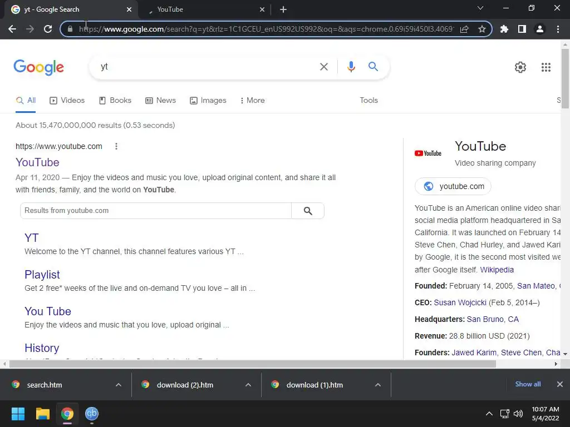This screenshot has width=570, height=427.
Task: Open the San Bruno, CA headquarters link
Action: pyautogui.click(x=493, y=319)
